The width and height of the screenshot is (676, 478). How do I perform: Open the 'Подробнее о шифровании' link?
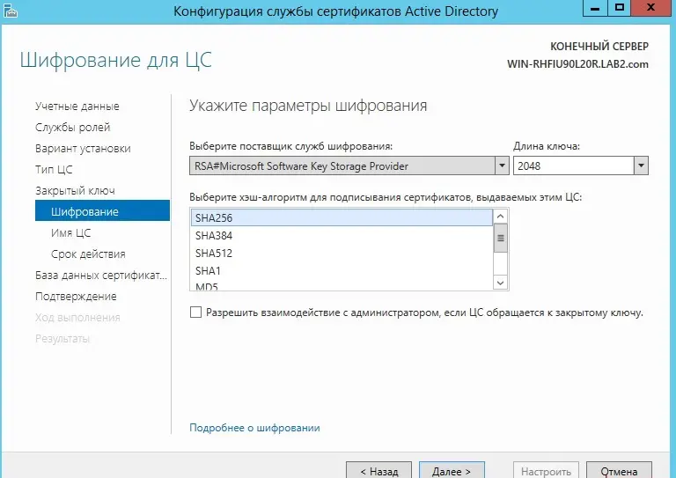point(254,428)
